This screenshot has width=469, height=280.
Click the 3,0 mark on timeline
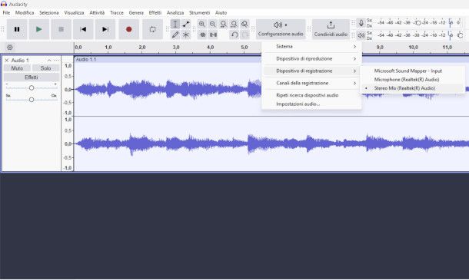[x=176, y=47]
